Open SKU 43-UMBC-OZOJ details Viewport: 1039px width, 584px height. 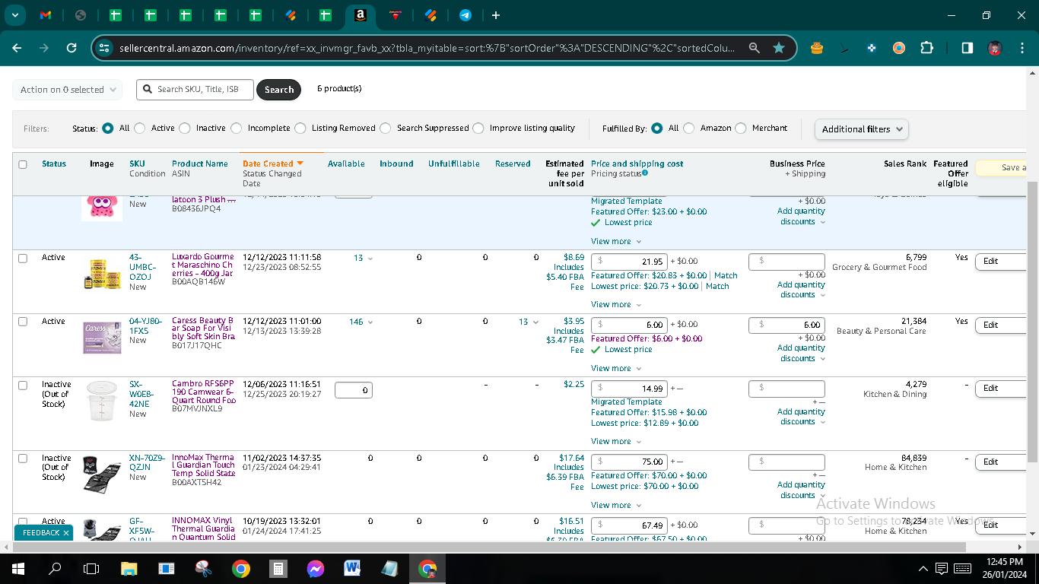(x=143, y=267)
